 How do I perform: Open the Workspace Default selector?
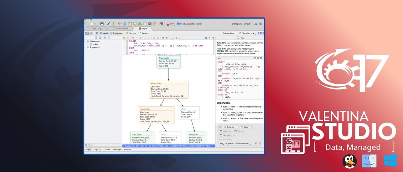coord(247,24)
